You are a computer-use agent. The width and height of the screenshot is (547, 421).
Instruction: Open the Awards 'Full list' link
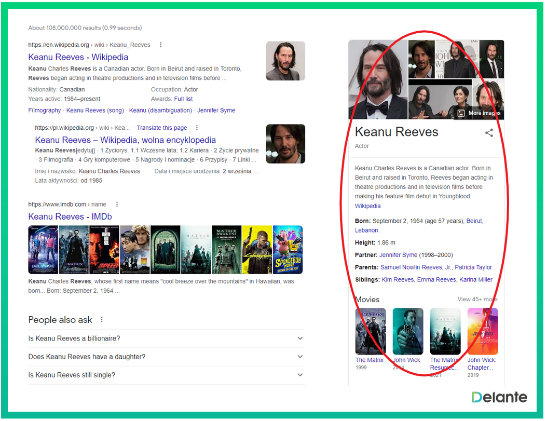[x=183, y=99]
